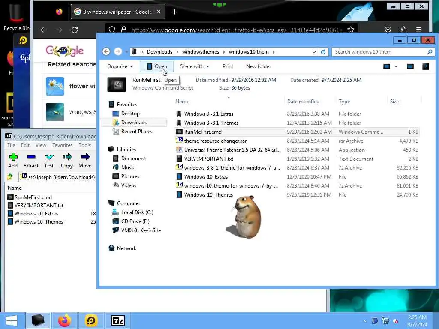Open the Windows Start button

(x=12, y=320)
